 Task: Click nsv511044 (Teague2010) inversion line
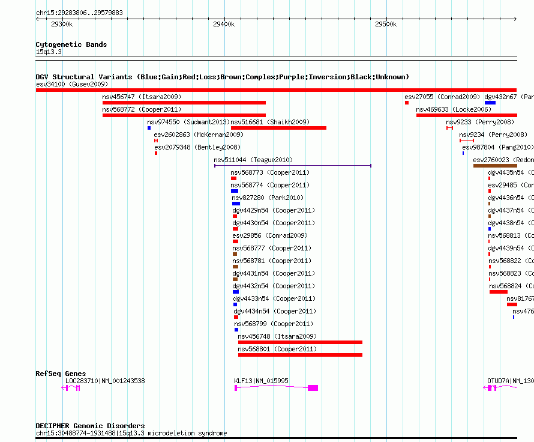pos(293,166)
